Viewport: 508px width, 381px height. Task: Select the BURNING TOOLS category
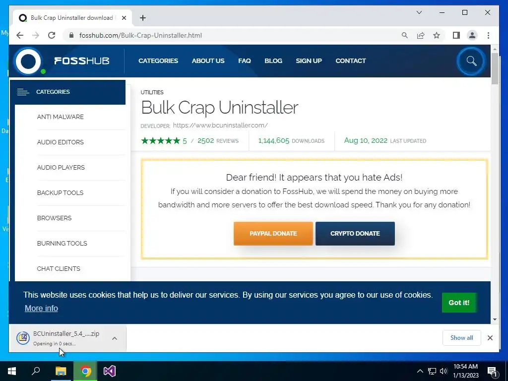point(62,243)
